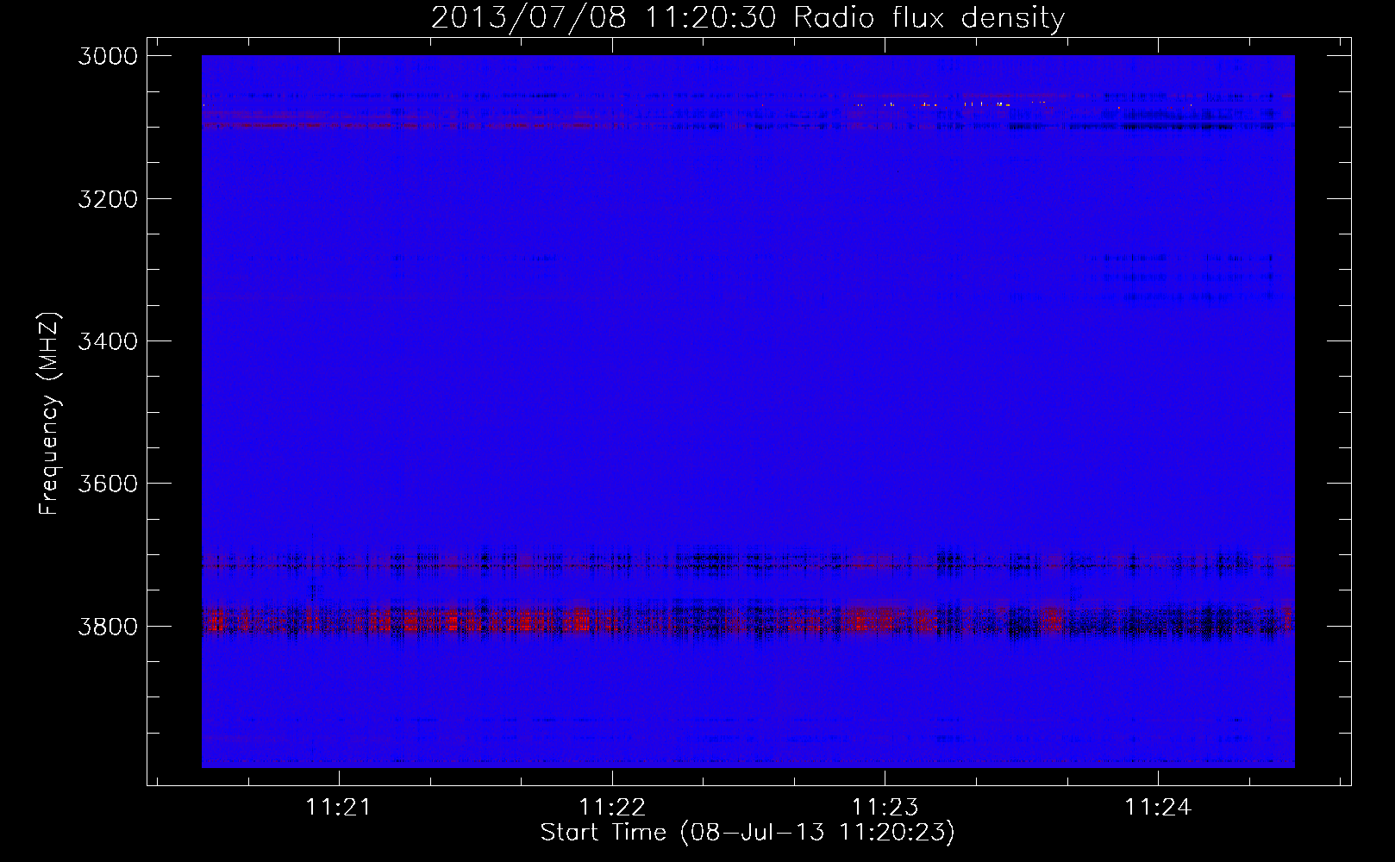This screenshot has height=862, width=1395.
Task: Select the 3600 frequency tick label
Action: click(x=108, y=484)
